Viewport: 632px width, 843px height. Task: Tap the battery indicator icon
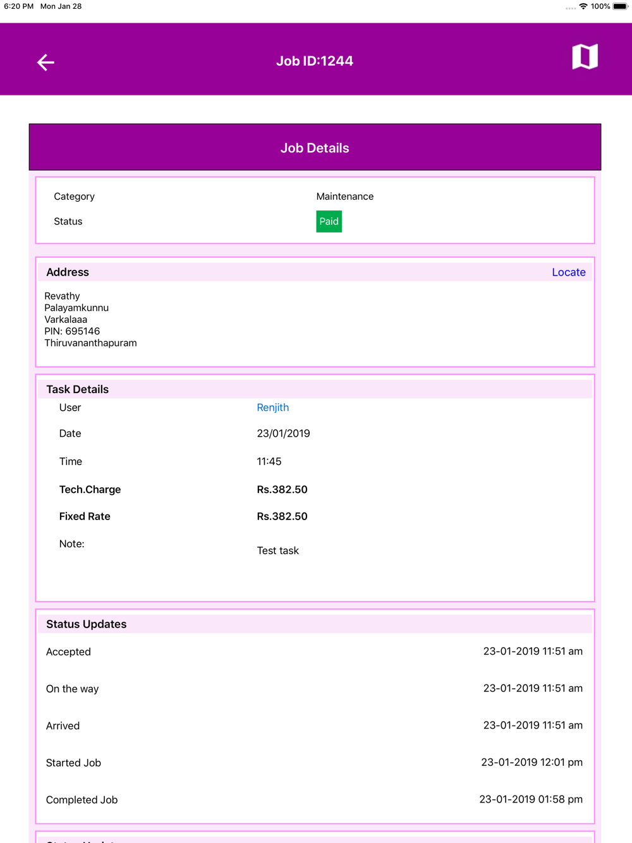pos(620,6)
